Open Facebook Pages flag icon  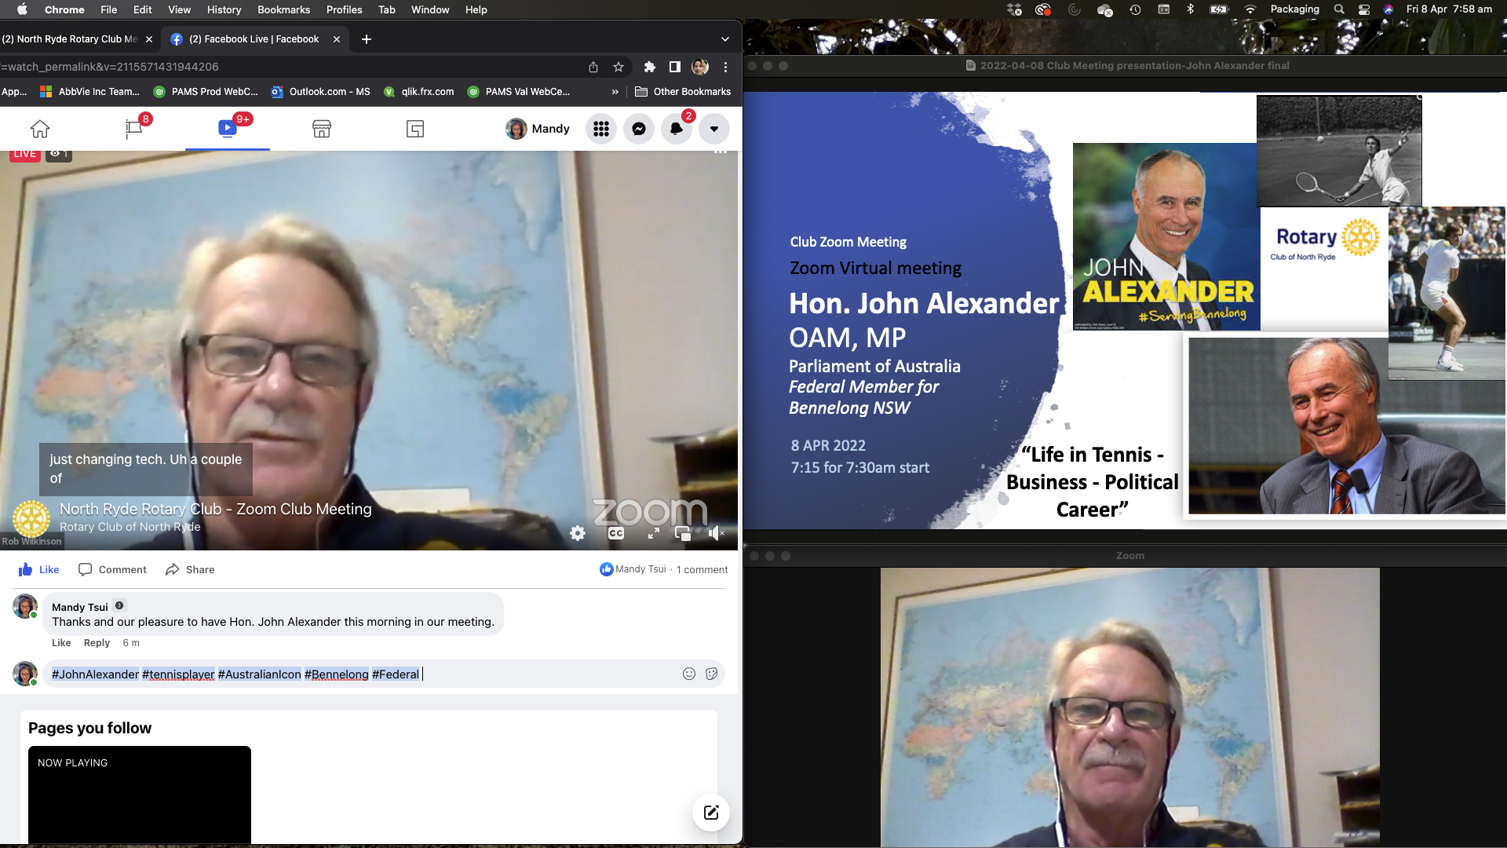134,129
